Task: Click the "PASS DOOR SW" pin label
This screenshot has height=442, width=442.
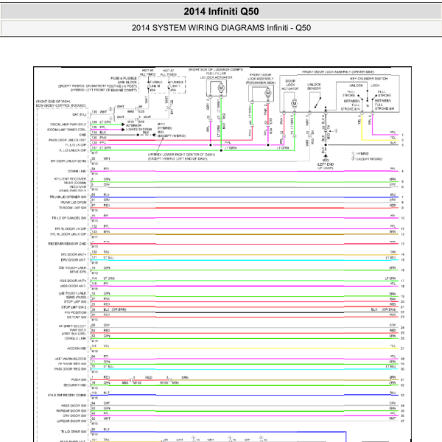Action: 74,406
